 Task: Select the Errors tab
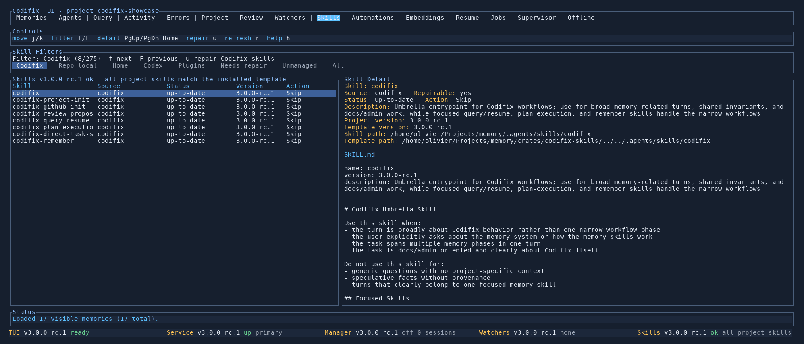(x=178, y=18)
